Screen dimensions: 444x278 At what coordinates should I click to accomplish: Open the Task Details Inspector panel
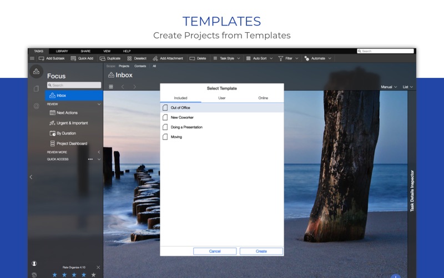(412, 191)
